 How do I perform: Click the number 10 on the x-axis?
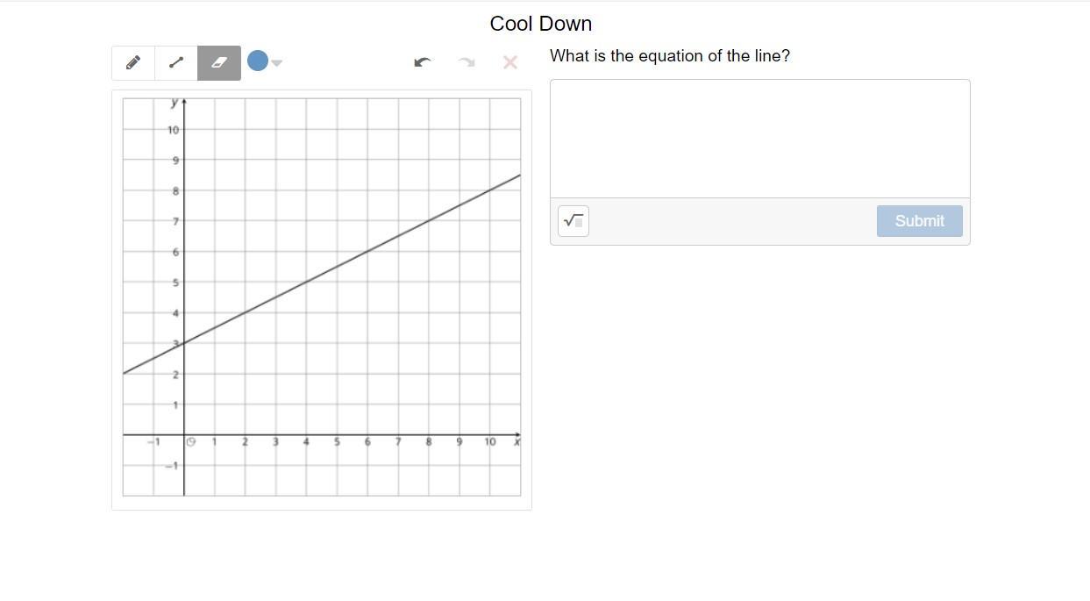point(490,442)
